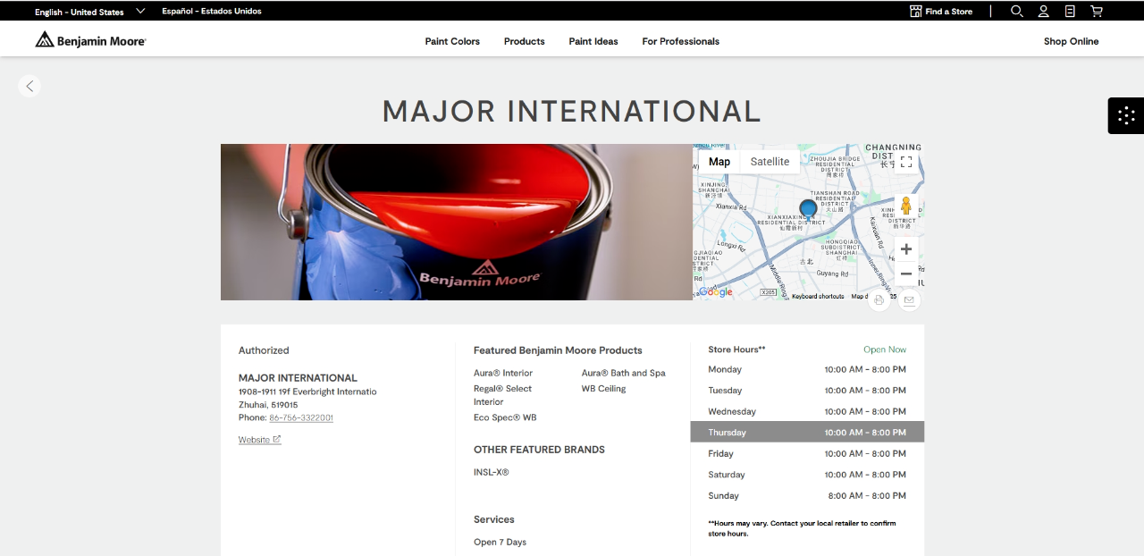Switch map to Satellite view
This screenshot has height=556, width=1144.
(x=770, y=162)
